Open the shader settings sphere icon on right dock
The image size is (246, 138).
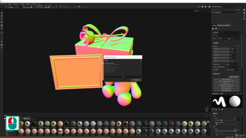click(244, 13)
